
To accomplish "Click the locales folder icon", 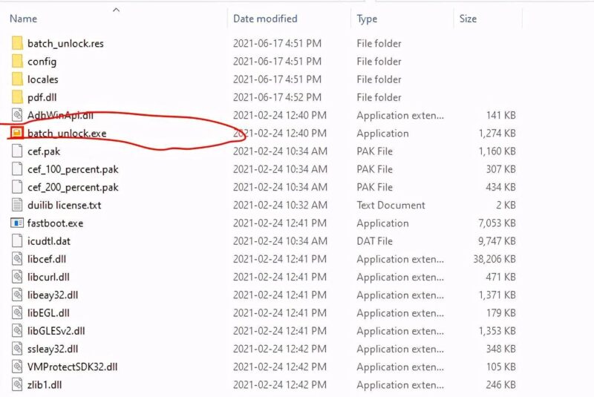I will click(17, 79).
